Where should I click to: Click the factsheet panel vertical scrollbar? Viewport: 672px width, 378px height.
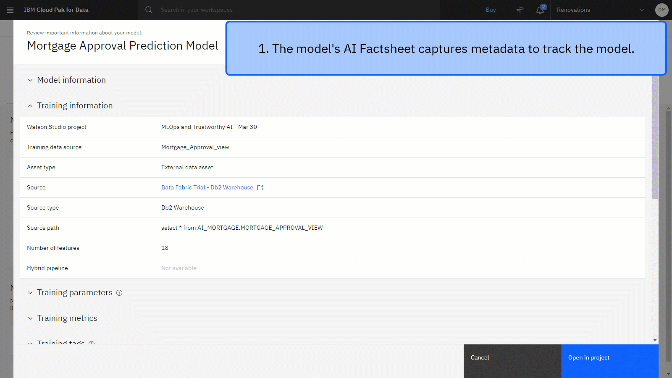click(655, 139)
